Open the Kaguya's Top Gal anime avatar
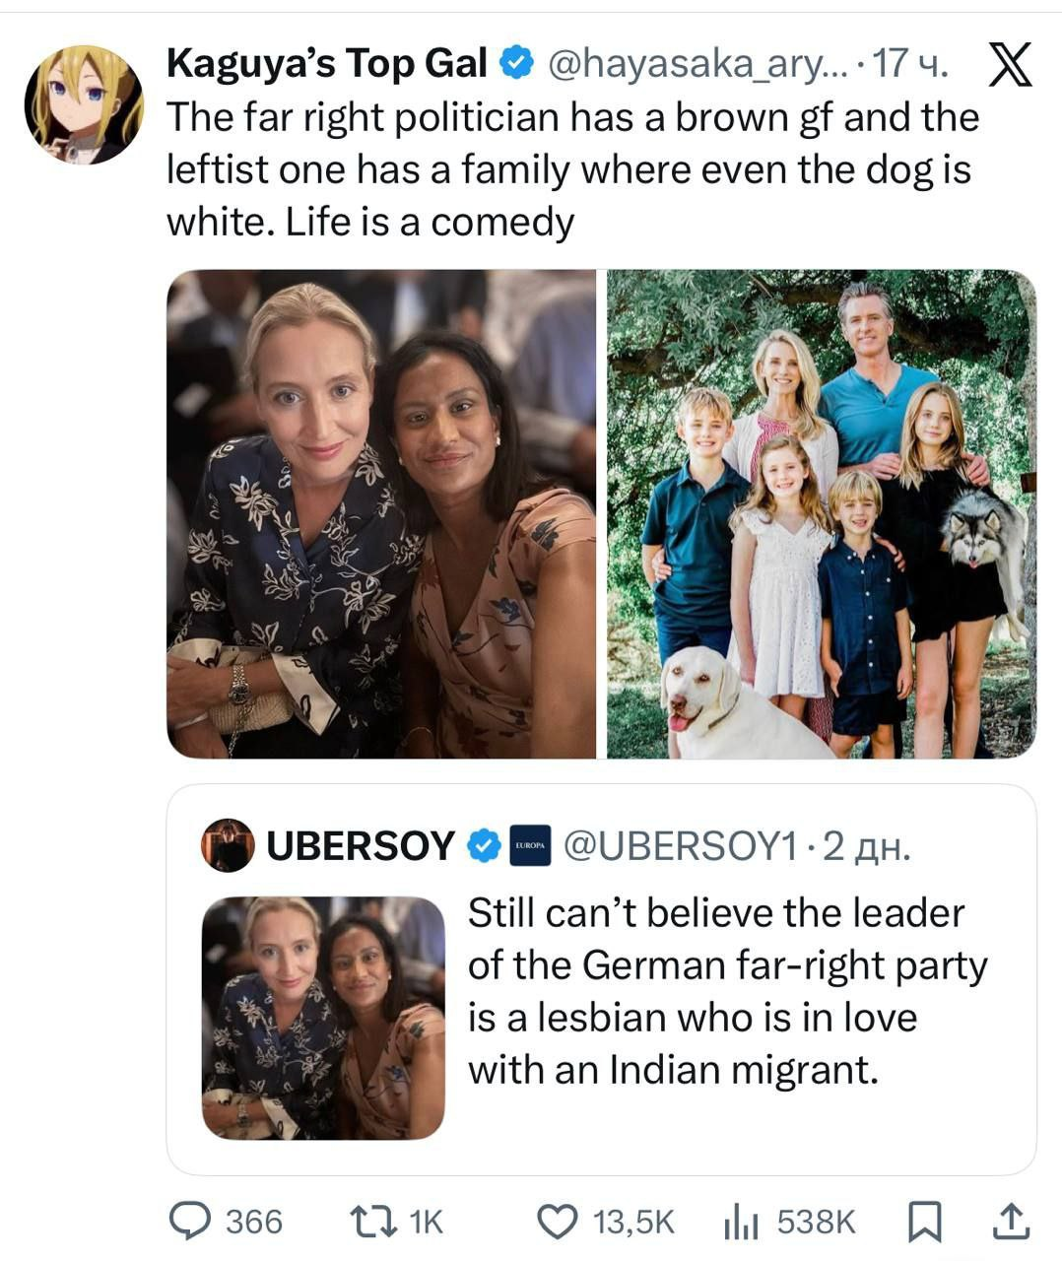 click(x=84, y=103)
